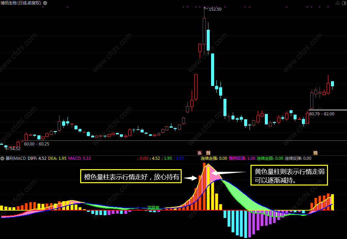Click the 54.52 low price label
Screen dimensions: 347x239
coord(15,149)
